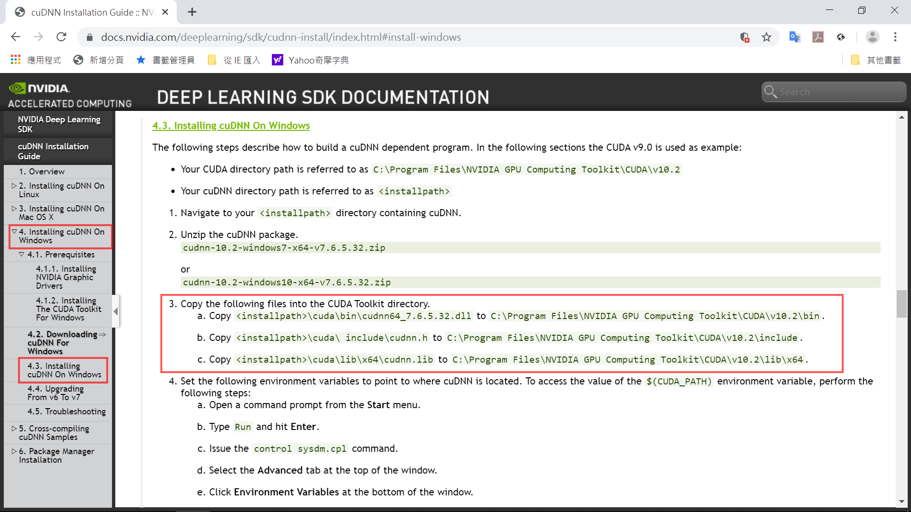The width and height of the screenshot is (911, 512).
Task: Open 4.1.2. Installing The CUDA Toolkit
Action: [69, 309]
